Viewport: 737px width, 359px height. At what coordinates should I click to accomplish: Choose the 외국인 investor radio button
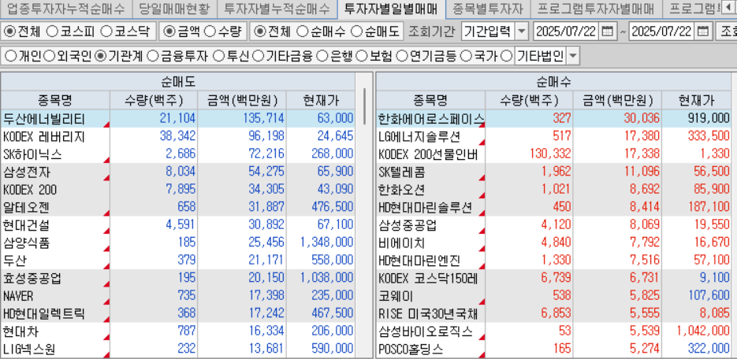(49, 57)
